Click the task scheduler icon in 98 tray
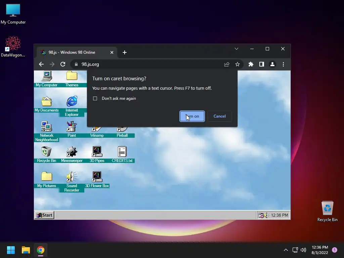 click(x=261, y=215)
